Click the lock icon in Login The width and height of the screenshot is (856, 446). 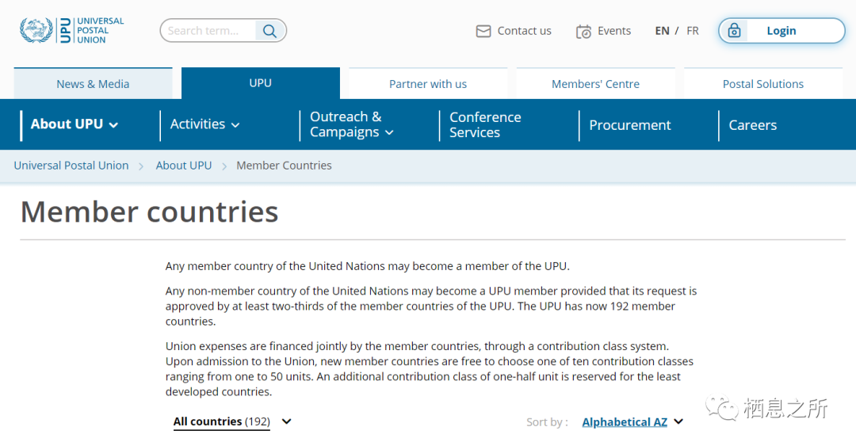click(735, 31)
